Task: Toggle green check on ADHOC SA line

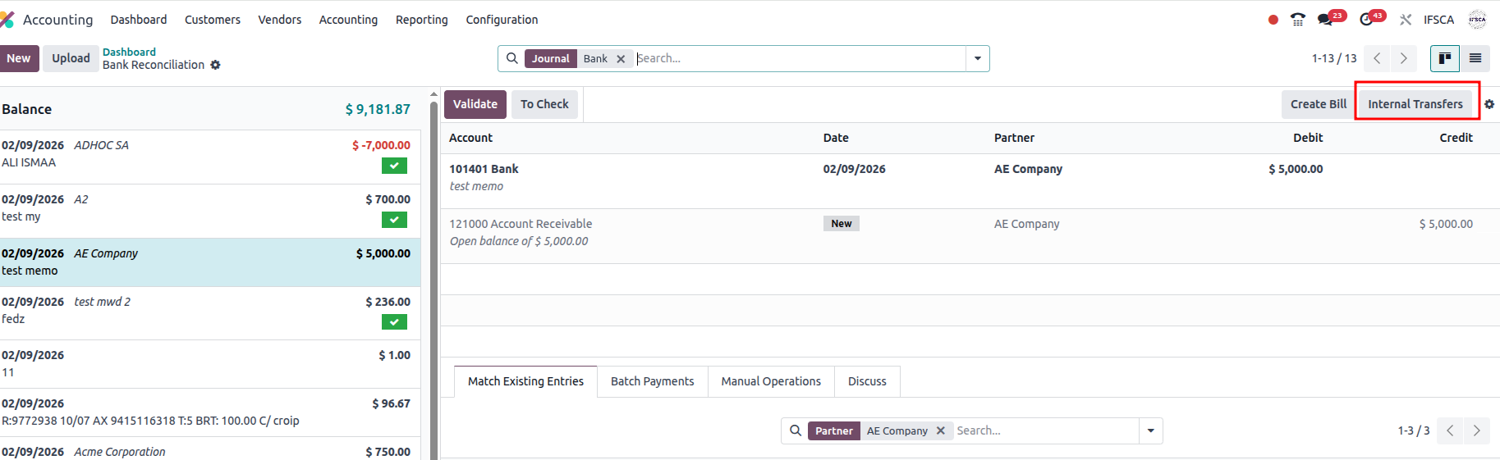Action: click(394, 166)
